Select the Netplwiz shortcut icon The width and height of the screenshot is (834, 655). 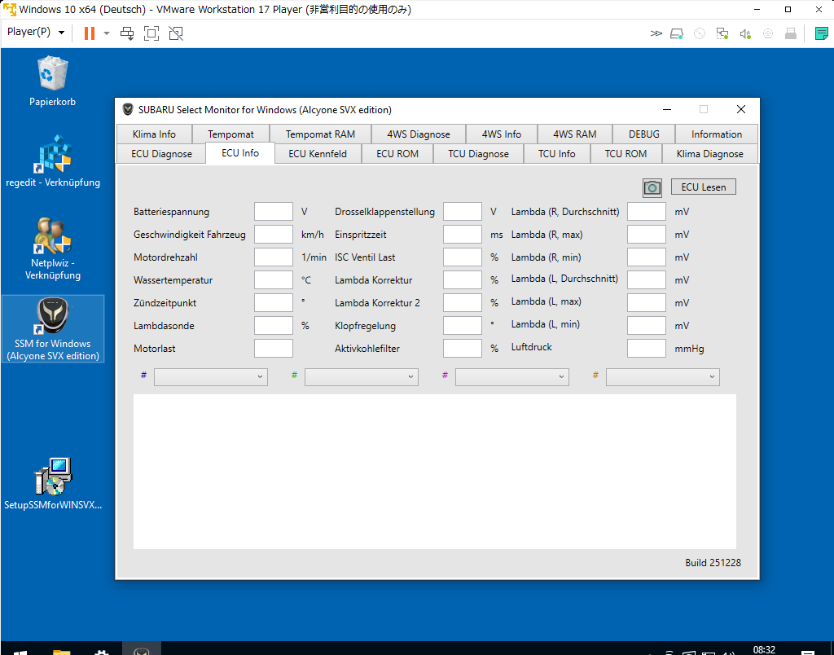click(53, 236)
